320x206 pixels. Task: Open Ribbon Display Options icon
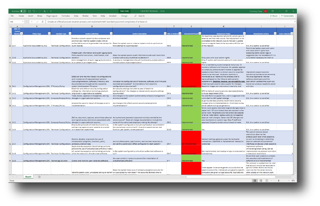point(273,11)
